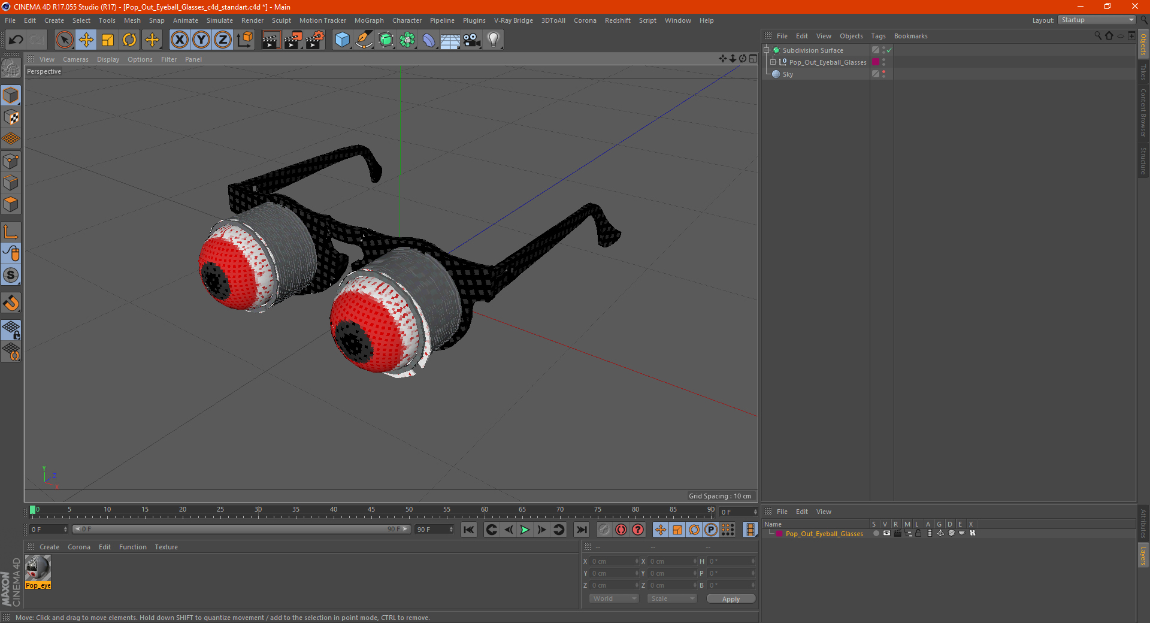Toggle layer View visibility icon
Image resolution: width=1150 pixels, height=623 pixels.
click(886, 533)
